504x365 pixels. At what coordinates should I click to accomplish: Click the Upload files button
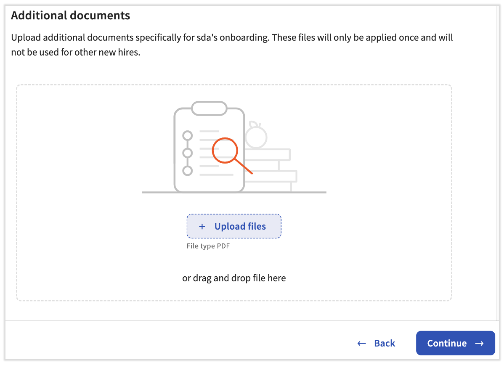(x=234, y=226)
